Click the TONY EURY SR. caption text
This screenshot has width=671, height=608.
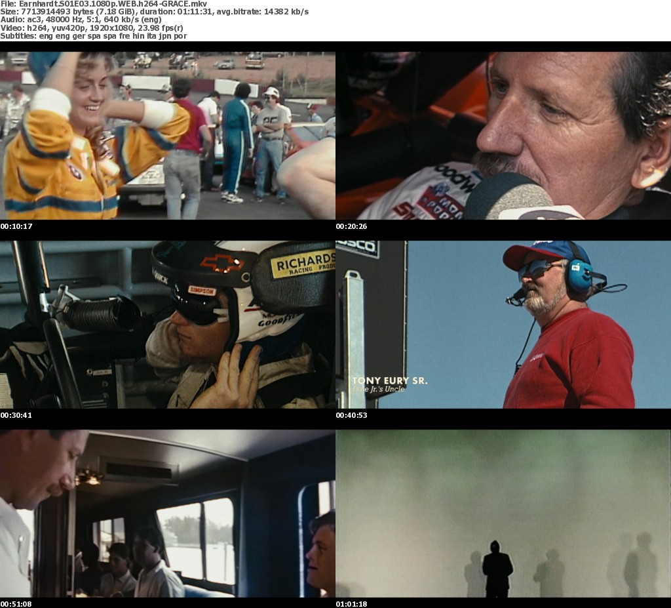click(x=390, y=380)
